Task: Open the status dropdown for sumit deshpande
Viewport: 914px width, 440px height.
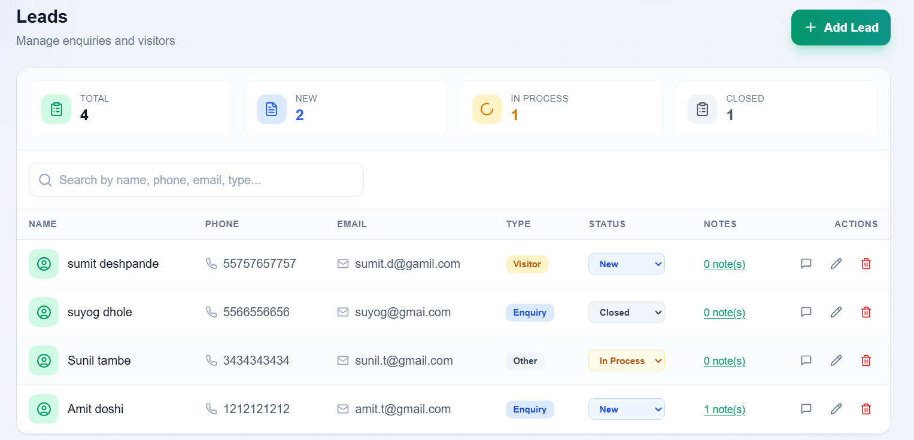Action: pos(626,264)
